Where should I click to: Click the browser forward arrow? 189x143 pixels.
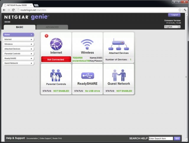tap(9, 10)
